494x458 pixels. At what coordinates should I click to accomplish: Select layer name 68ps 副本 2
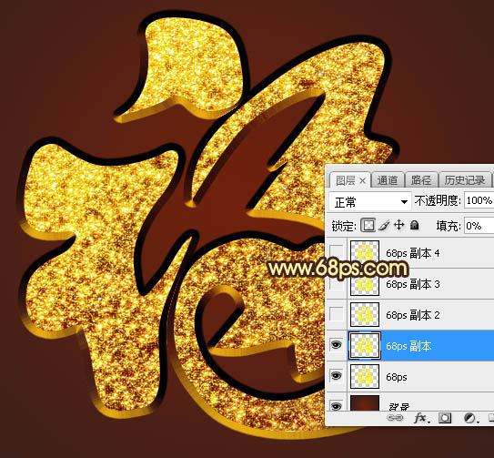(413, 315)
